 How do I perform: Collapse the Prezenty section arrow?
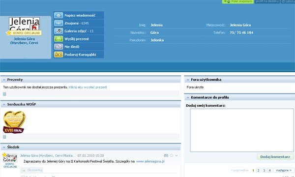pos(4,80)
